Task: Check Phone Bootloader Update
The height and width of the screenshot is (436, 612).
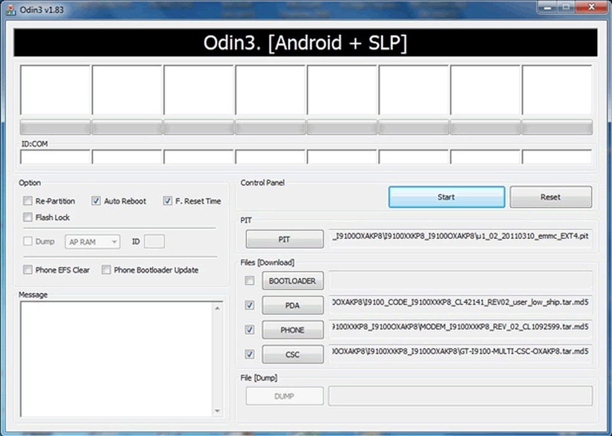Action: tap(106, 270)
